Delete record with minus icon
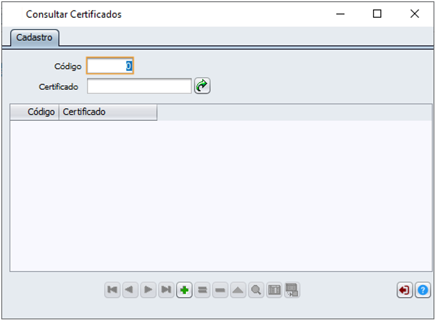This screenshot has width=435, height=320. click(220, 290)
